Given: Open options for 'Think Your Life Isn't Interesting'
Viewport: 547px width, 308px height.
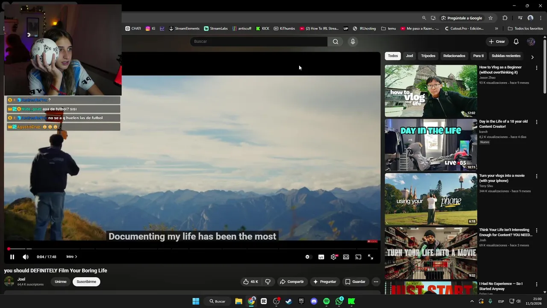Looking at the screenshot, I should click(537, 230).
